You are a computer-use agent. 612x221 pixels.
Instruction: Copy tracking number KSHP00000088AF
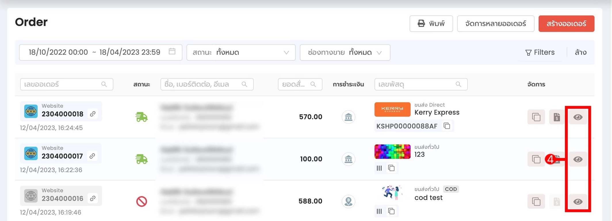[447, 126]
